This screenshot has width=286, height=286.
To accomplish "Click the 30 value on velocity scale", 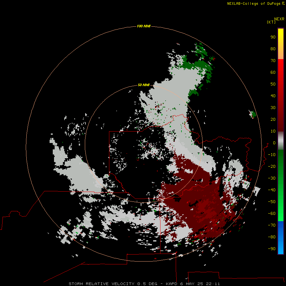I will pyautogui.click(x=273, y=108).
